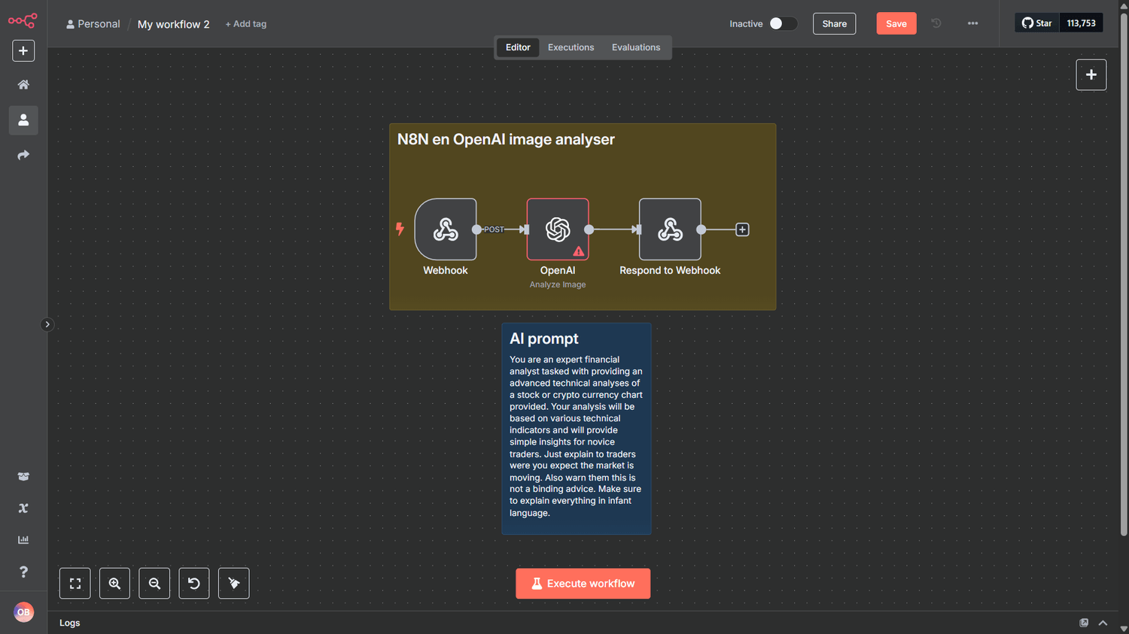Click the Analyze Image subtitle under OpenAI
Image resolution: width=1129 pixels, height=634 pixels.
(x=558, y=284)
